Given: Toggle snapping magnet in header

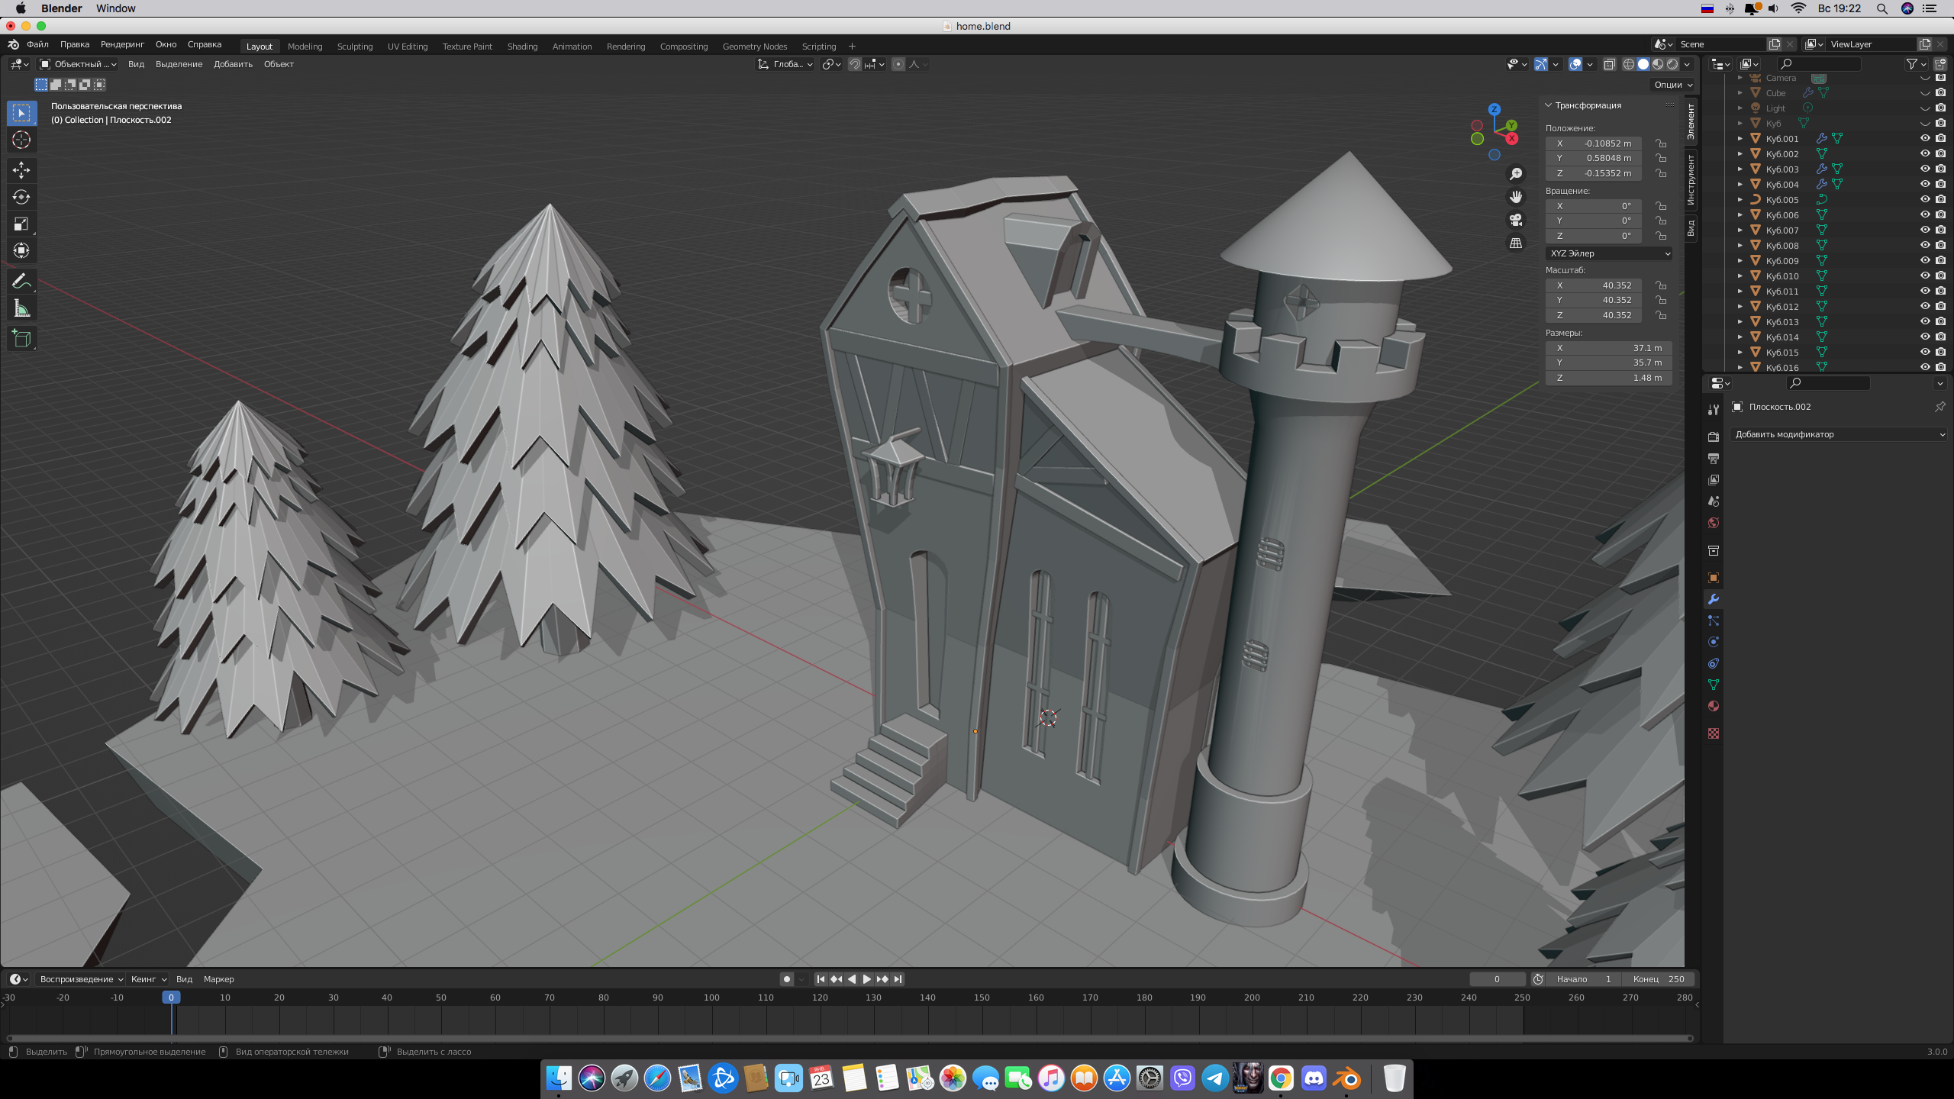Looking at the screenshot, I should tap(855, 64).
